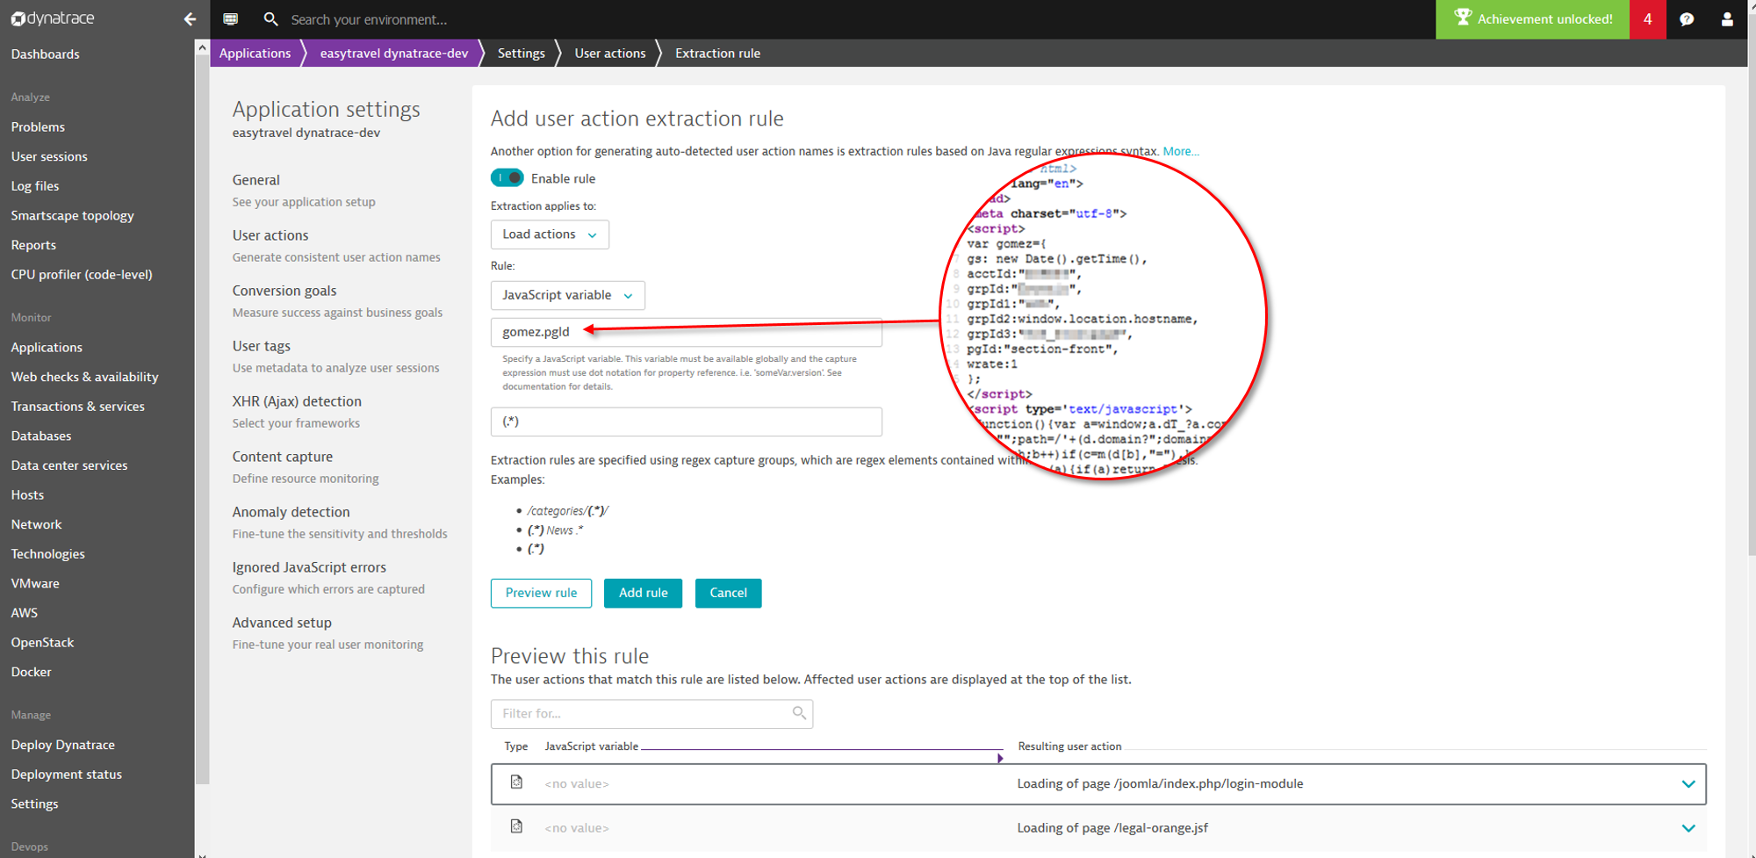This screenshot has width=1756, height=858.
Task: Go to easytravel dynatrace-dev breadcrumb
Action: click(393, 53)
